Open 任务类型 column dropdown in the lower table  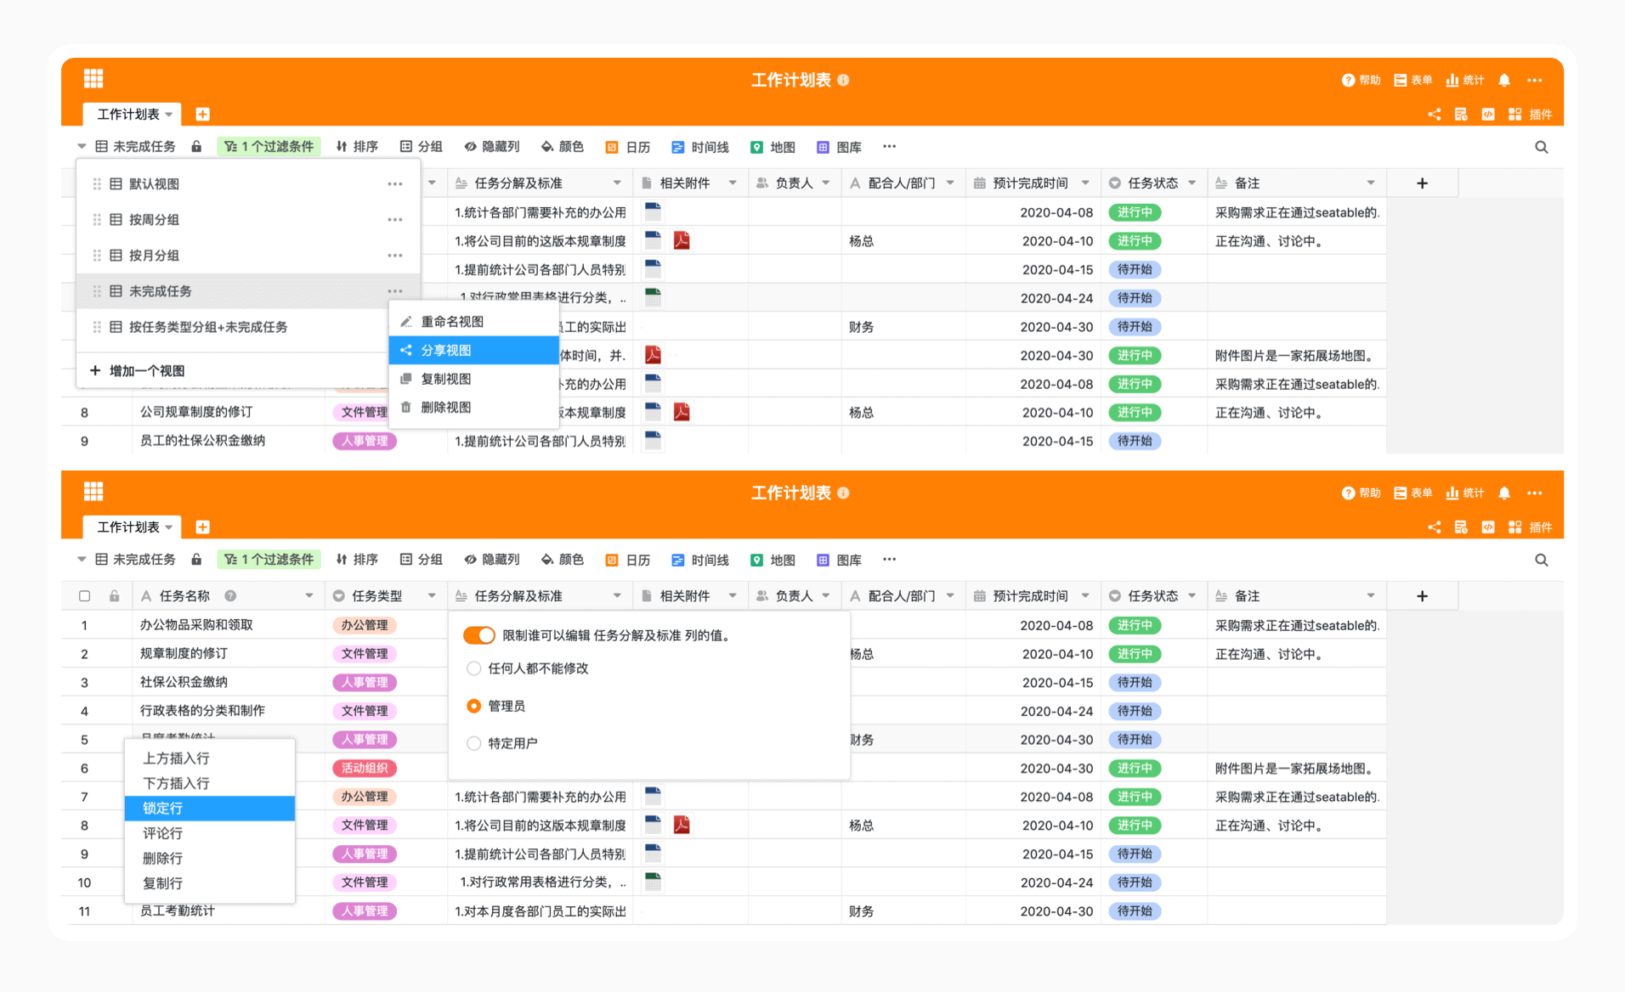pyautogui.click(x=432, y=596)
